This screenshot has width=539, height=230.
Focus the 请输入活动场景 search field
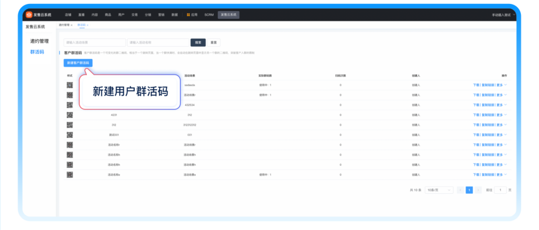click(x=94, y=42)
